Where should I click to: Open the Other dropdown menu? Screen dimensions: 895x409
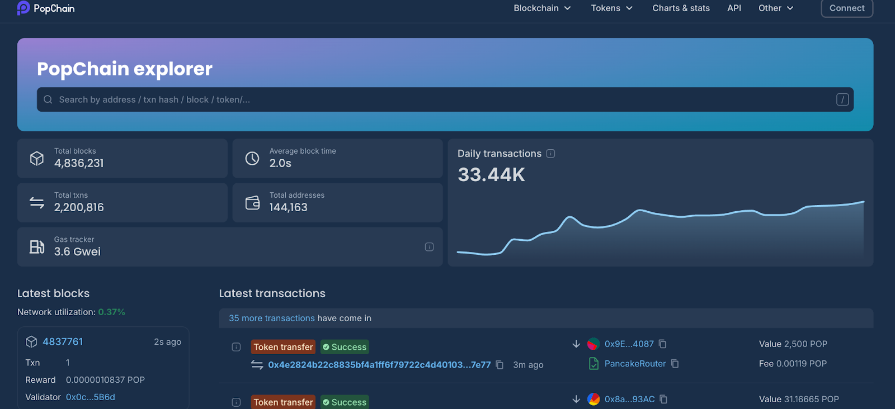775,8
